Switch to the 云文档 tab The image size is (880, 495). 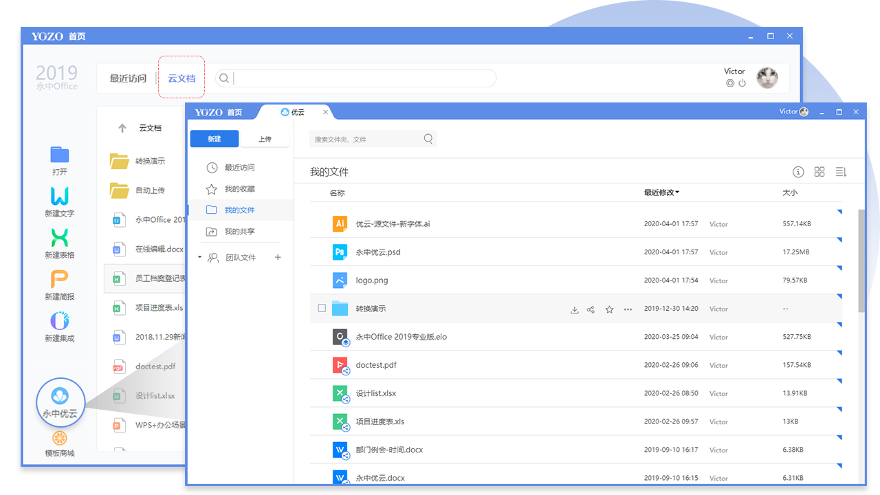coord(181,78)
